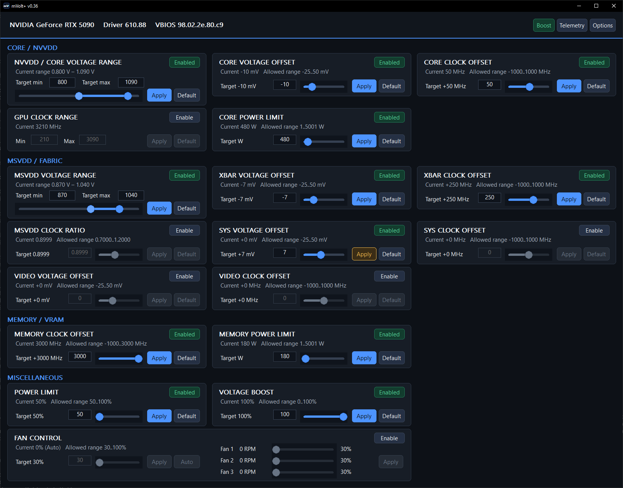Apply the XBAR Clock Offset
Screen dimensions: 623x488
[569, 199]
